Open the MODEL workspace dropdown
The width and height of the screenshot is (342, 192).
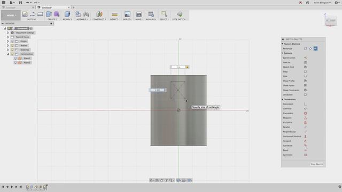(x=11, y=15)
